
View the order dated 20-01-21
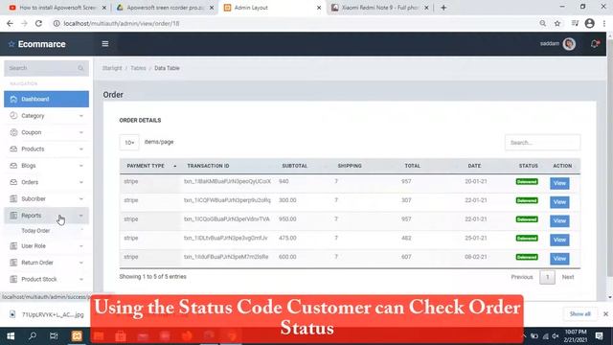coord(559,183)
